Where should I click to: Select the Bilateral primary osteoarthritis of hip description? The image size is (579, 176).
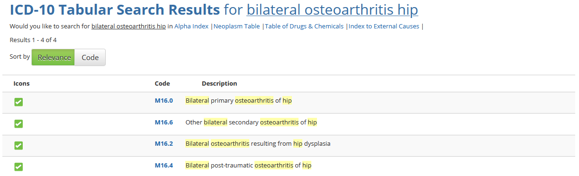tap(239, 100)
